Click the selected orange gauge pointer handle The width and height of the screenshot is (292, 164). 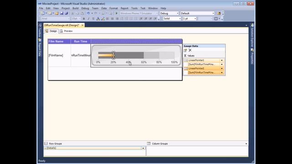(x=114, y=55)
